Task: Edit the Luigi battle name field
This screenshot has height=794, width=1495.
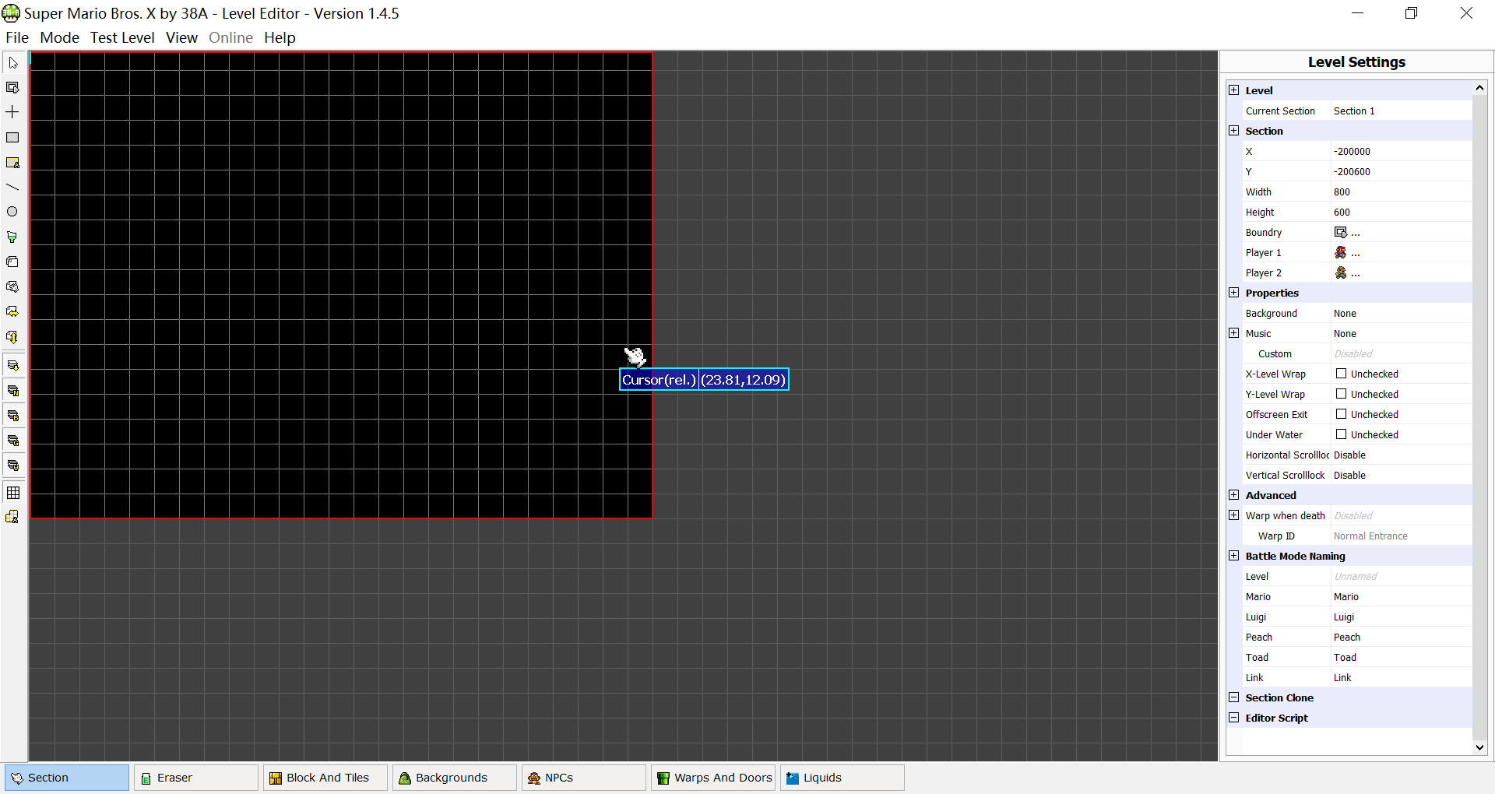Action: [1402, 617]
